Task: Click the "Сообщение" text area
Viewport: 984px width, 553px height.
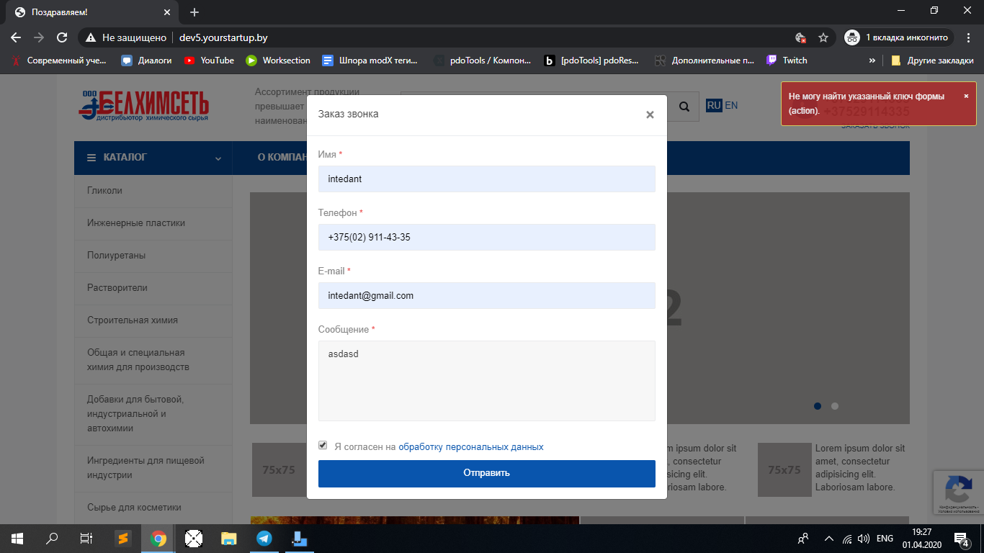Action: [x=487, y=381]
